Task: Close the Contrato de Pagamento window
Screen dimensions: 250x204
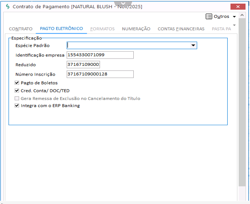Action: click(238, 7)
